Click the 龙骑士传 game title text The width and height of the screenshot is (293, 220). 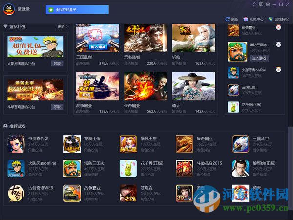click(92, 139)
